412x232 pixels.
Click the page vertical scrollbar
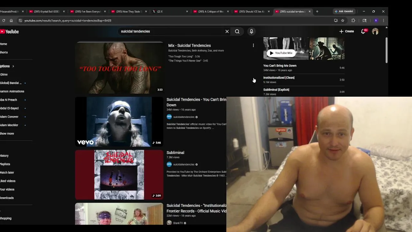click(386, 50)
